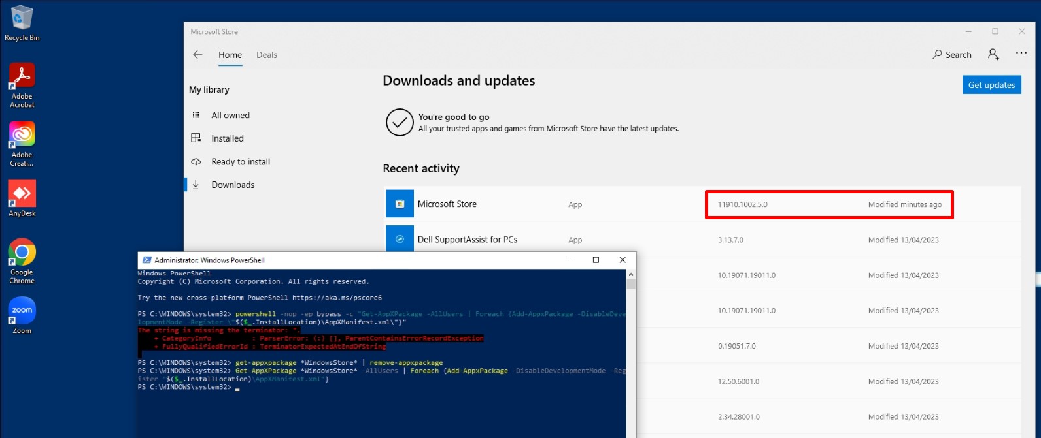The image size is (1041, 438).
Task: Select All owned in My library
Action: tap(231, 115)
